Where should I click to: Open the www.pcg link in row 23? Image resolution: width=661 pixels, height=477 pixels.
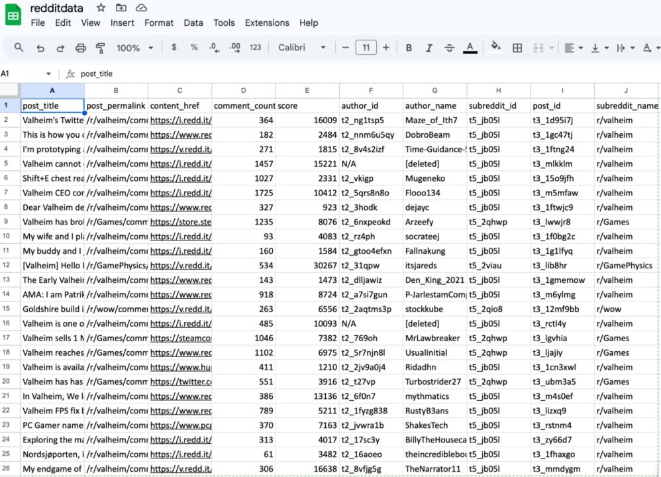coord(181,425)
